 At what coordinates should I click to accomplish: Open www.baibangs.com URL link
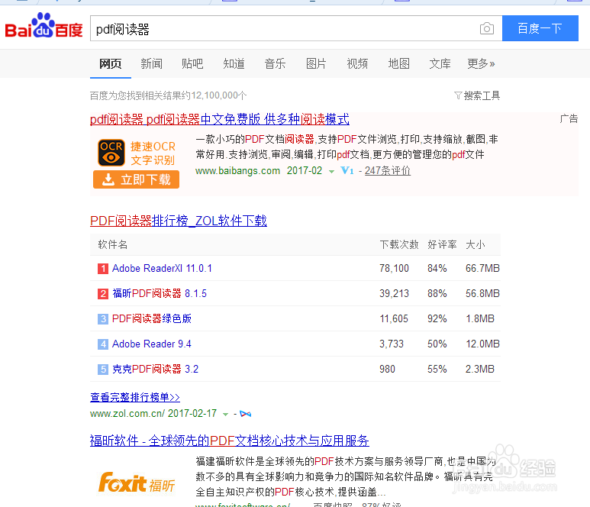point(238,171)
